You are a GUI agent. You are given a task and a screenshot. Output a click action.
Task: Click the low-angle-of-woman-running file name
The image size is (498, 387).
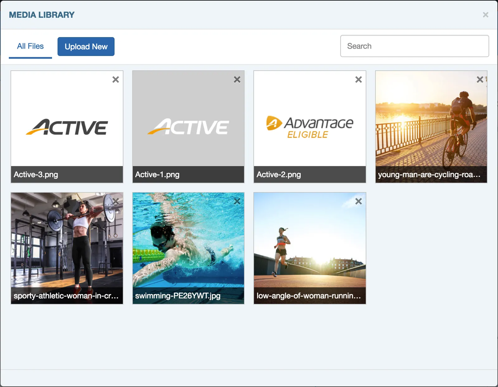(309, 296)
